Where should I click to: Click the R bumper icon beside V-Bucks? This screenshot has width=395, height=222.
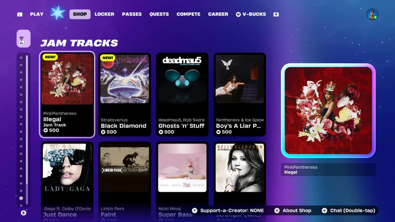coord(276,14)
